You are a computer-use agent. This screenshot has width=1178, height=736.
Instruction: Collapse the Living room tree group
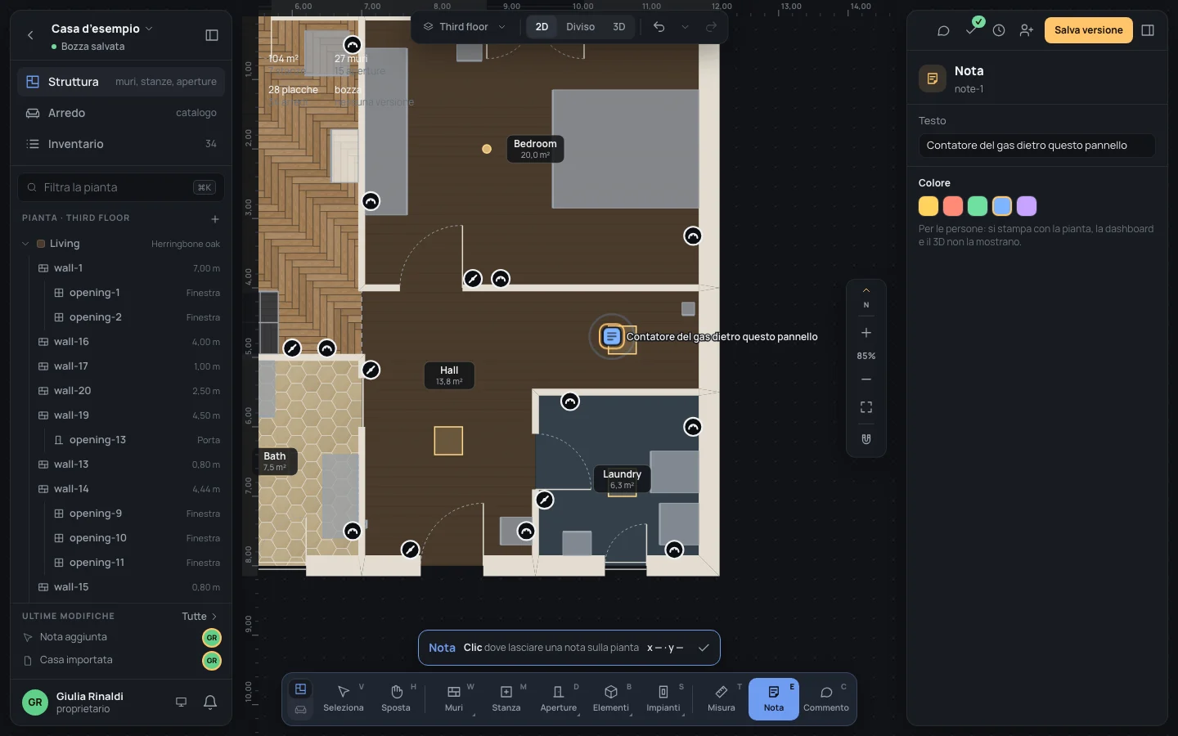[x=25, y=244]
